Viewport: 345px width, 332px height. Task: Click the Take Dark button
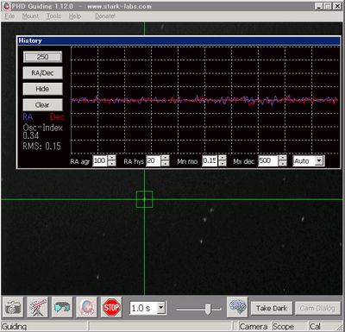point(272,309)
